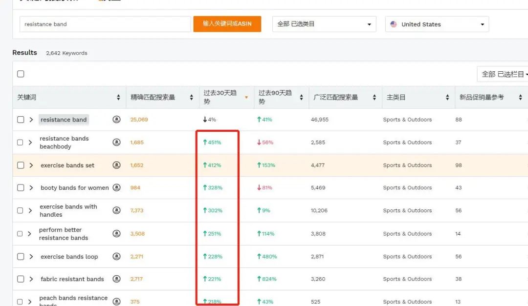Image resolution: width=528 pixels, height=306 pixels.
Task: Open Amazon icon for fabric resistant bands
Action: tap(116, 279)
